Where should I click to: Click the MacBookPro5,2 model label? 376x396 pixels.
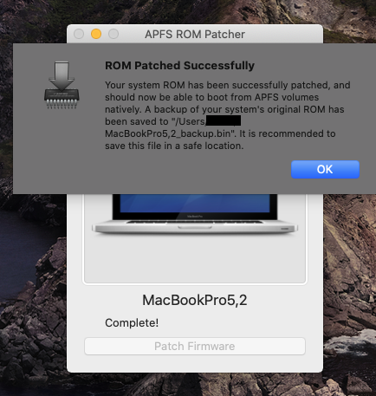click(x=195, y=300)
